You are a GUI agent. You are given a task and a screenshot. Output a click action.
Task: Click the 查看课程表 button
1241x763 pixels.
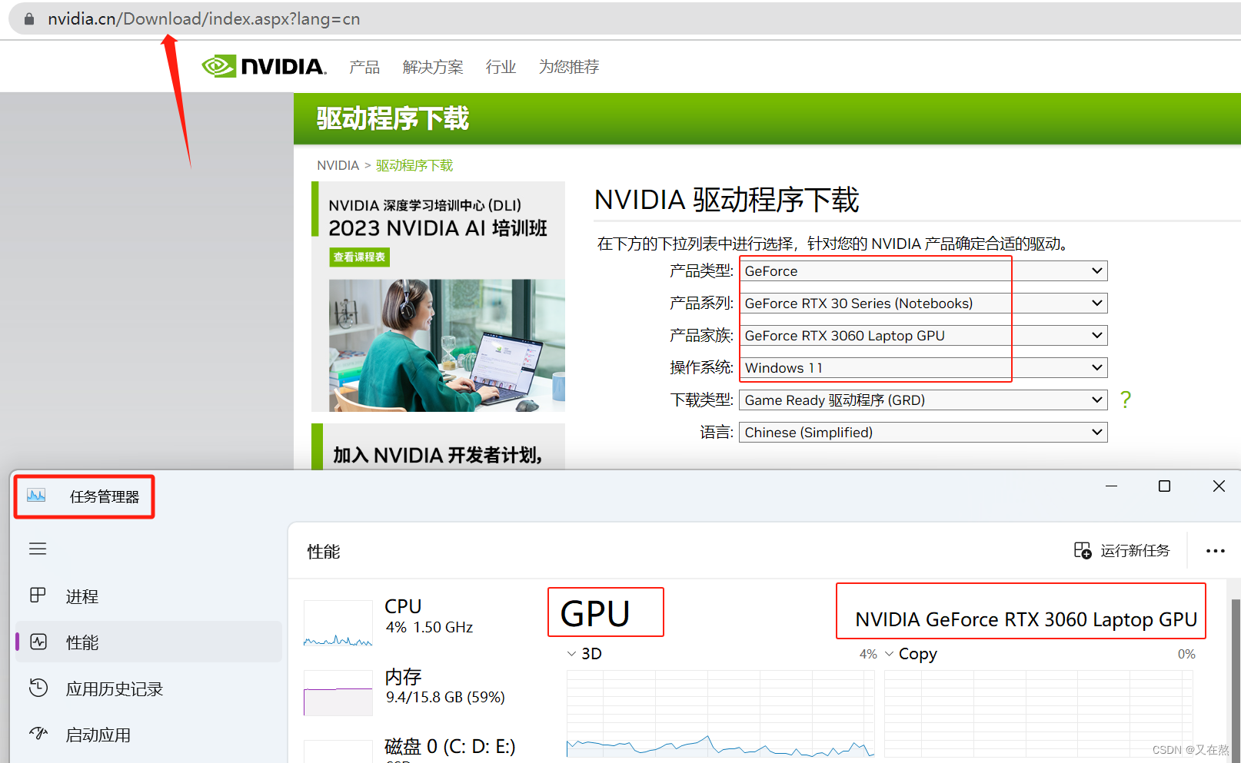click(x=359, y=257)
